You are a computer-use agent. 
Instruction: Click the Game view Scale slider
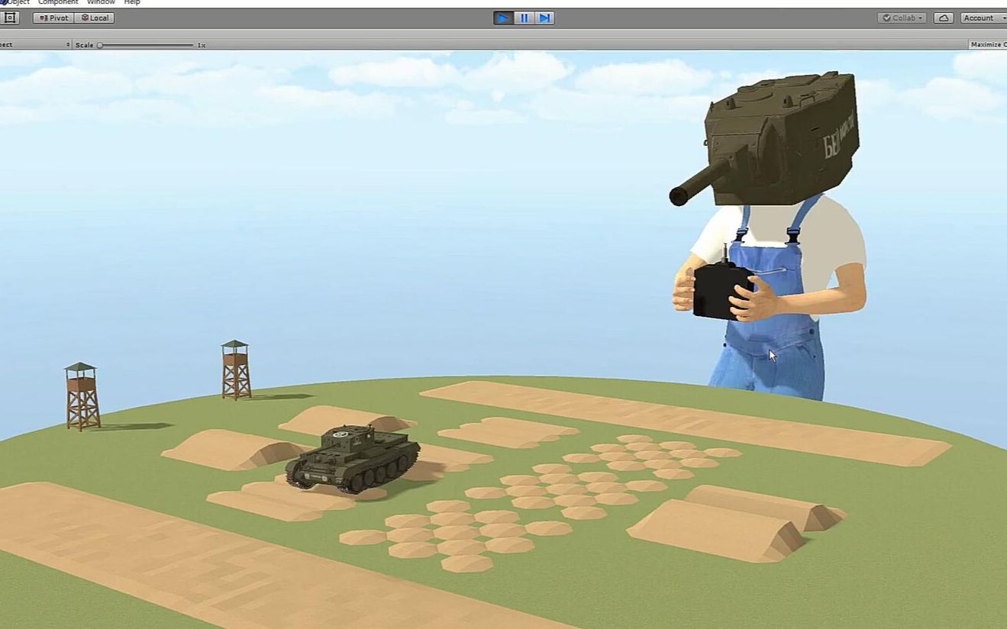click(x=145, y=45)
